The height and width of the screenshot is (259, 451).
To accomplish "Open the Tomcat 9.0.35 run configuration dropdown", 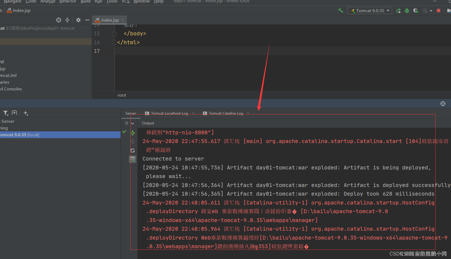I will pos(370,11).
